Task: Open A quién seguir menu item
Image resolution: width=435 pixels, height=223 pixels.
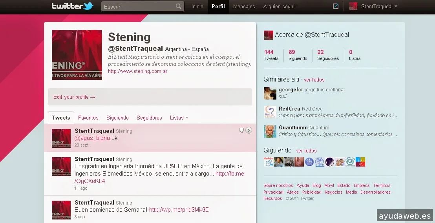Action: pyautogui.click(x=280, y=6)
